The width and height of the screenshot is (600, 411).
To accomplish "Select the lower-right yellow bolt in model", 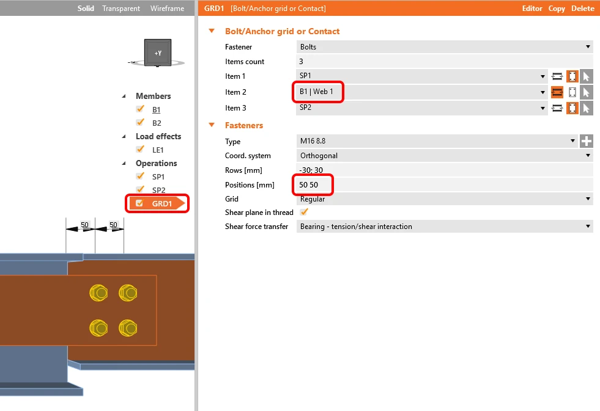I will tap(128, 328).
